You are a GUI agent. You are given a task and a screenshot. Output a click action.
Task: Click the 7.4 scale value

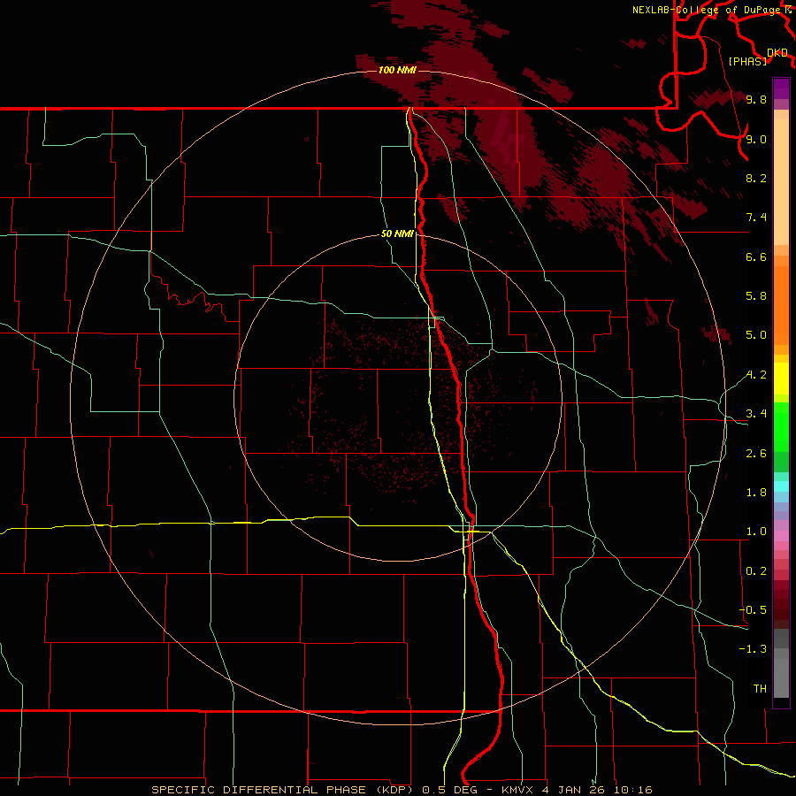(756, 218)
